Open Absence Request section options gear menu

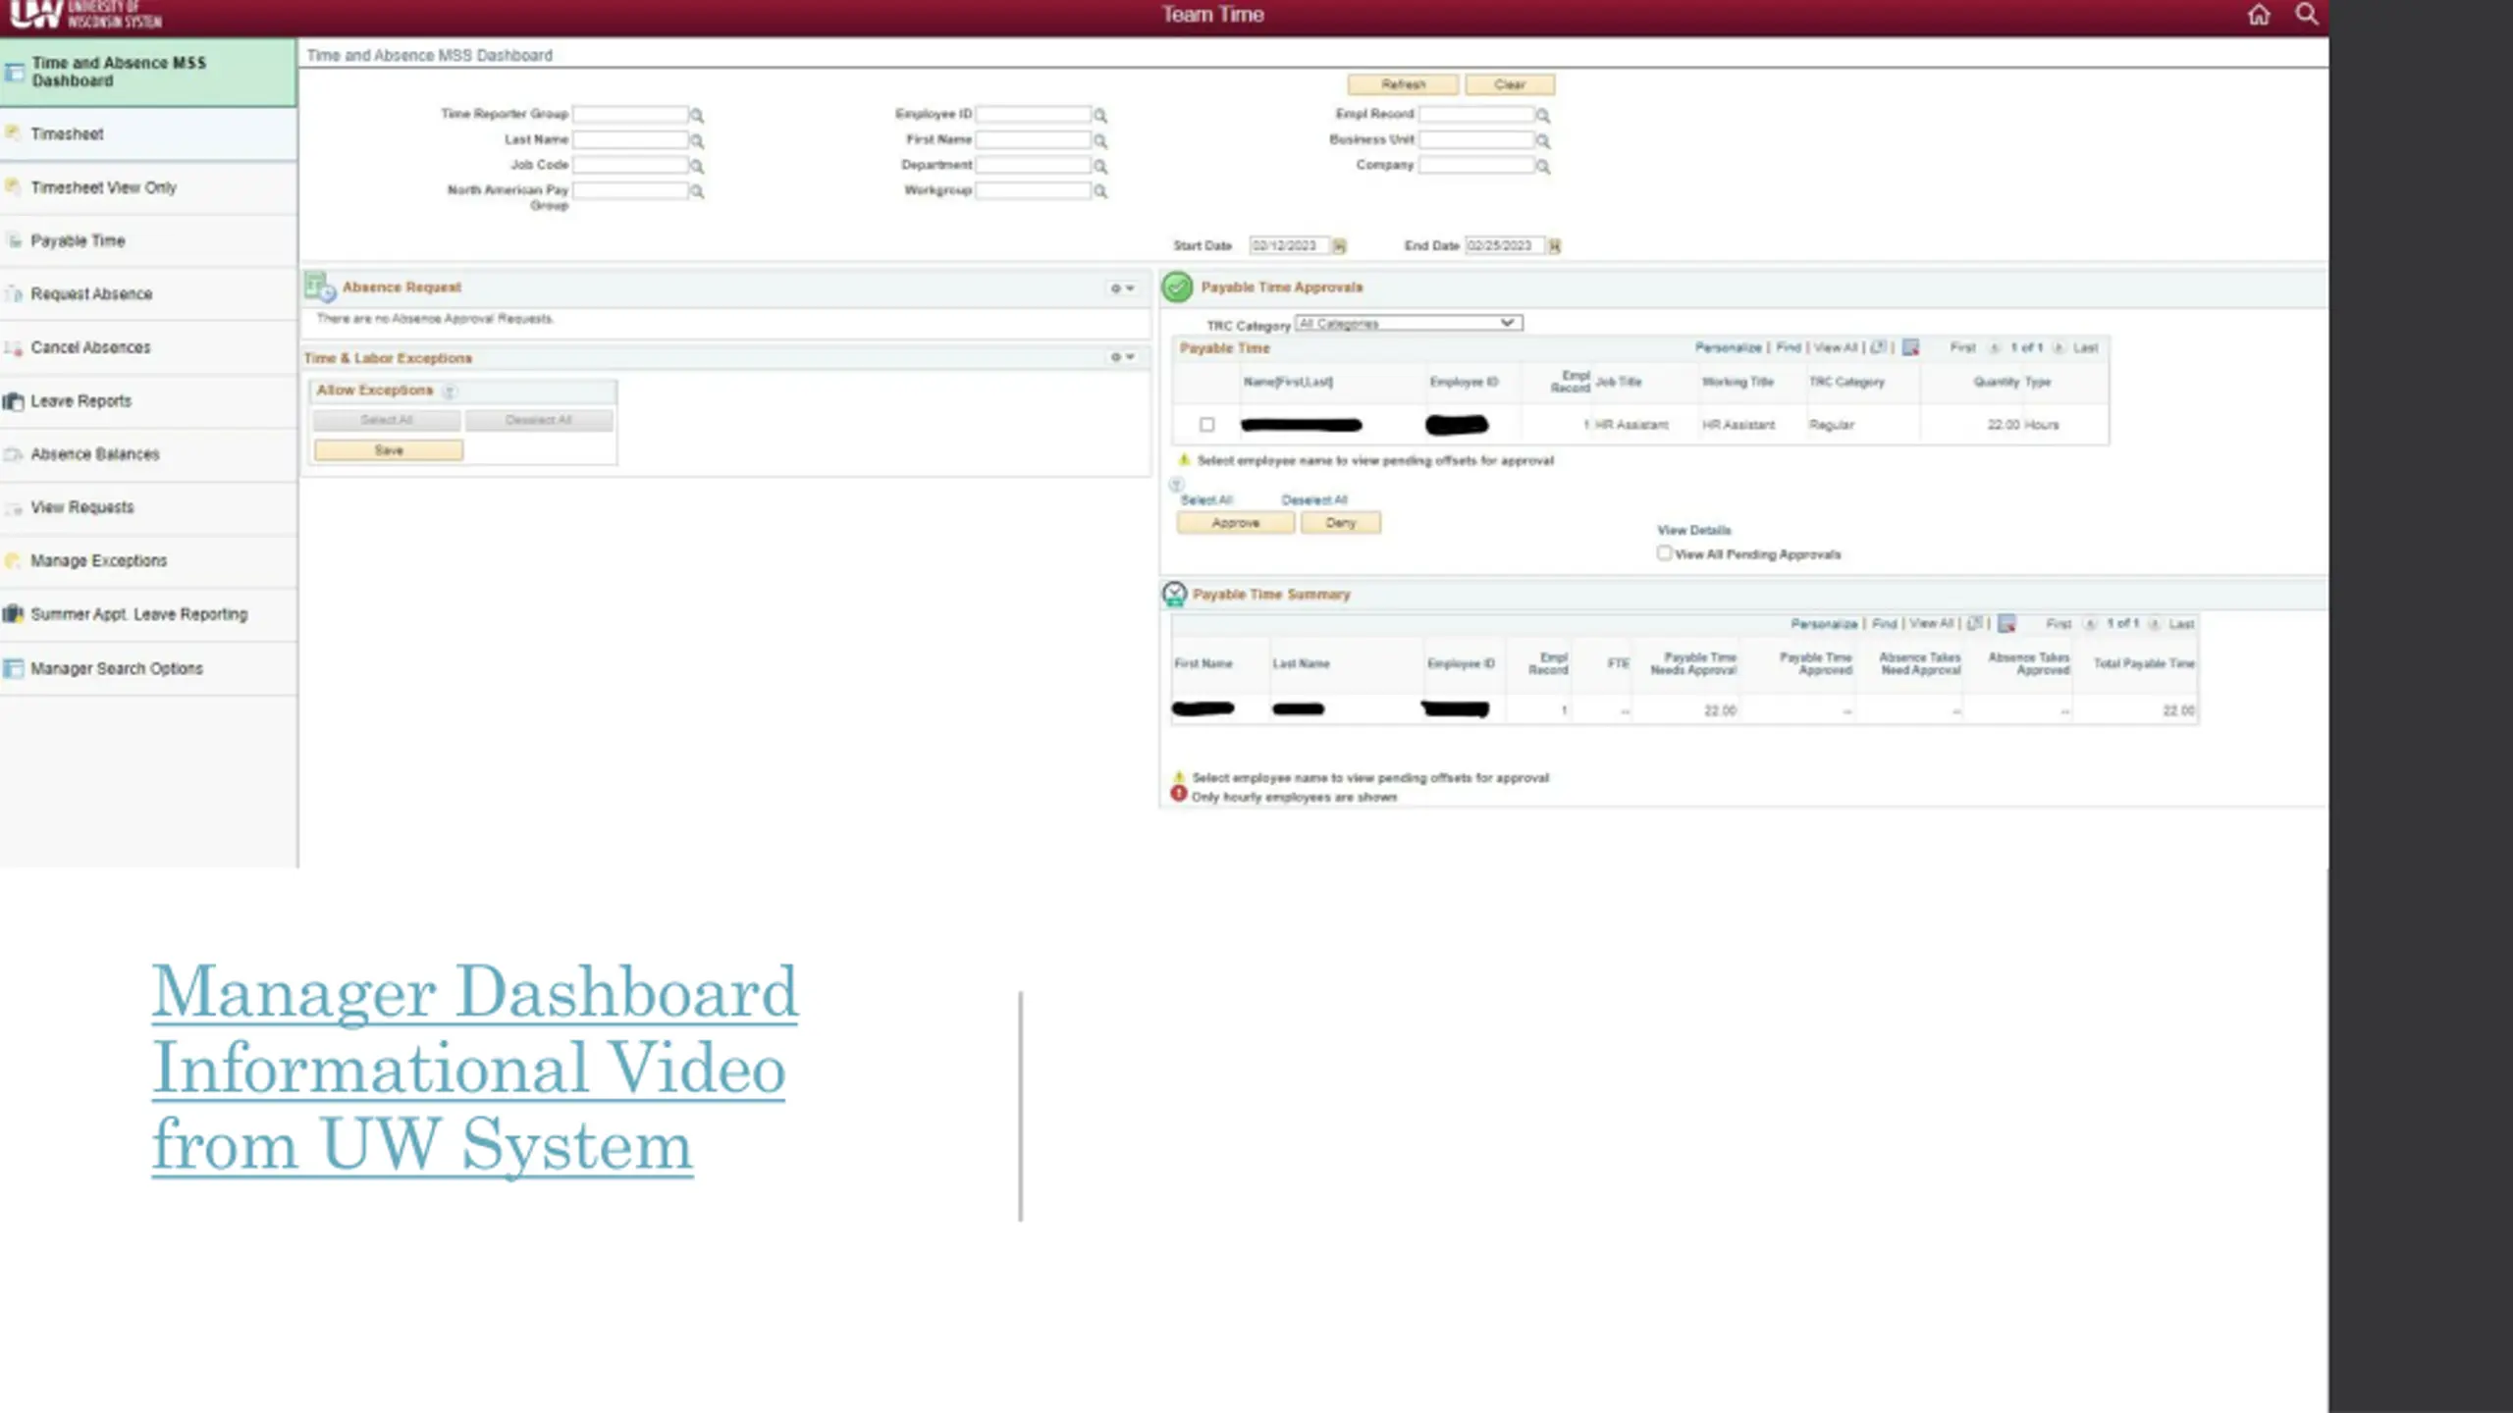pos(1122,288)
